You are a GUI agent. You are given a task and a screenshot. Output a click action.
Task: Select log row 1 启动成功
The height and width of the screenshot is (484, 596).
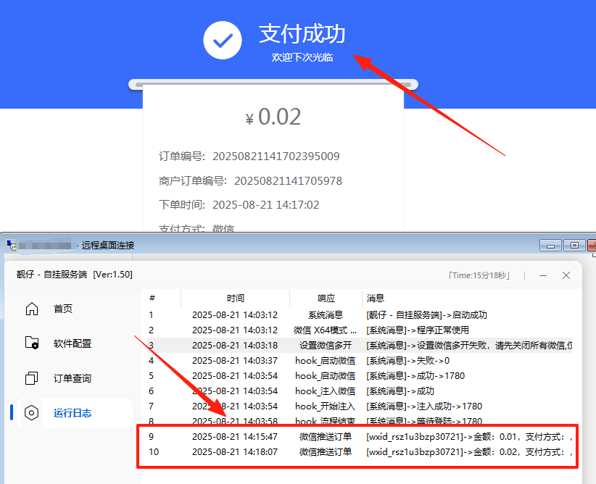[x=360, y=315]
